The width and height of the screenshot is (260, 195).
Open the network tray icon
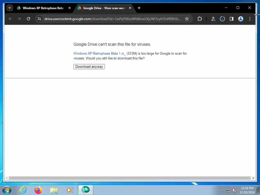[x=228, y=190]
